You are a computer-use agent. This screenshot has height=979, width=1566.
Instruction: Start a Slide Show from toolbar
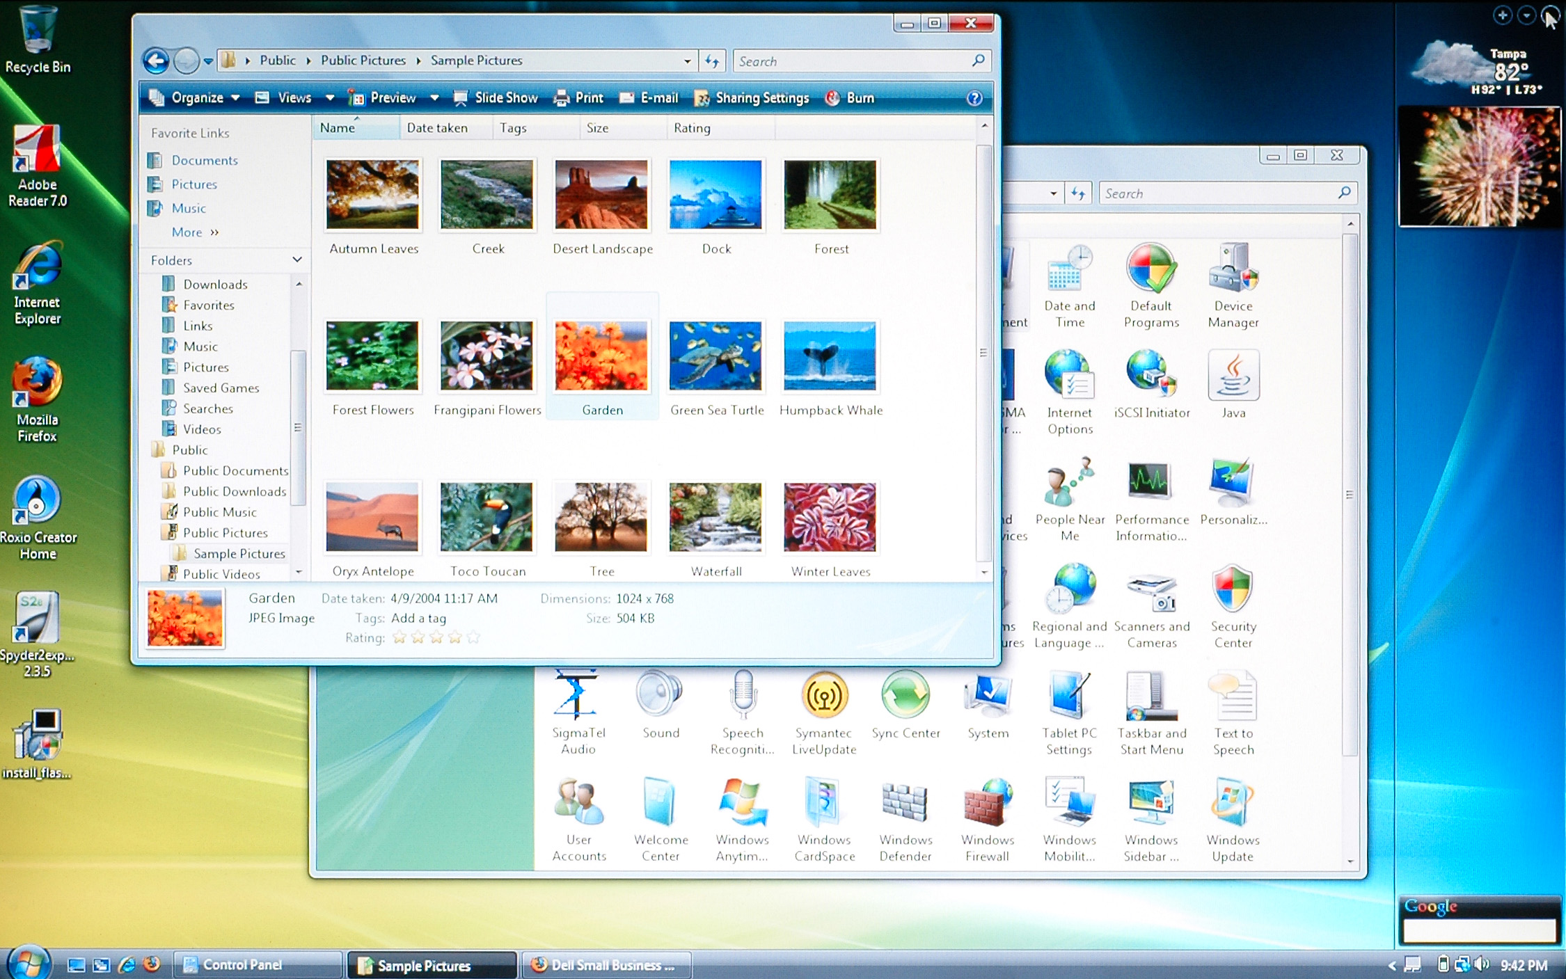click(x=496, y=98)
